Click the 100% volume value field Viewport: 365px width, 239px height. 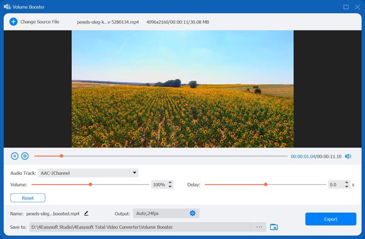tap(159, 185)
